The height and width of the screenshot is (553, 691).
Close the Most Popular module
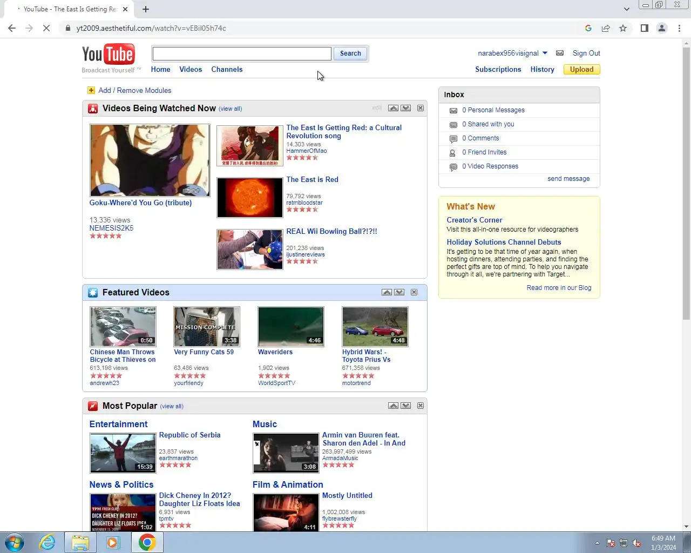click(421, 406)
